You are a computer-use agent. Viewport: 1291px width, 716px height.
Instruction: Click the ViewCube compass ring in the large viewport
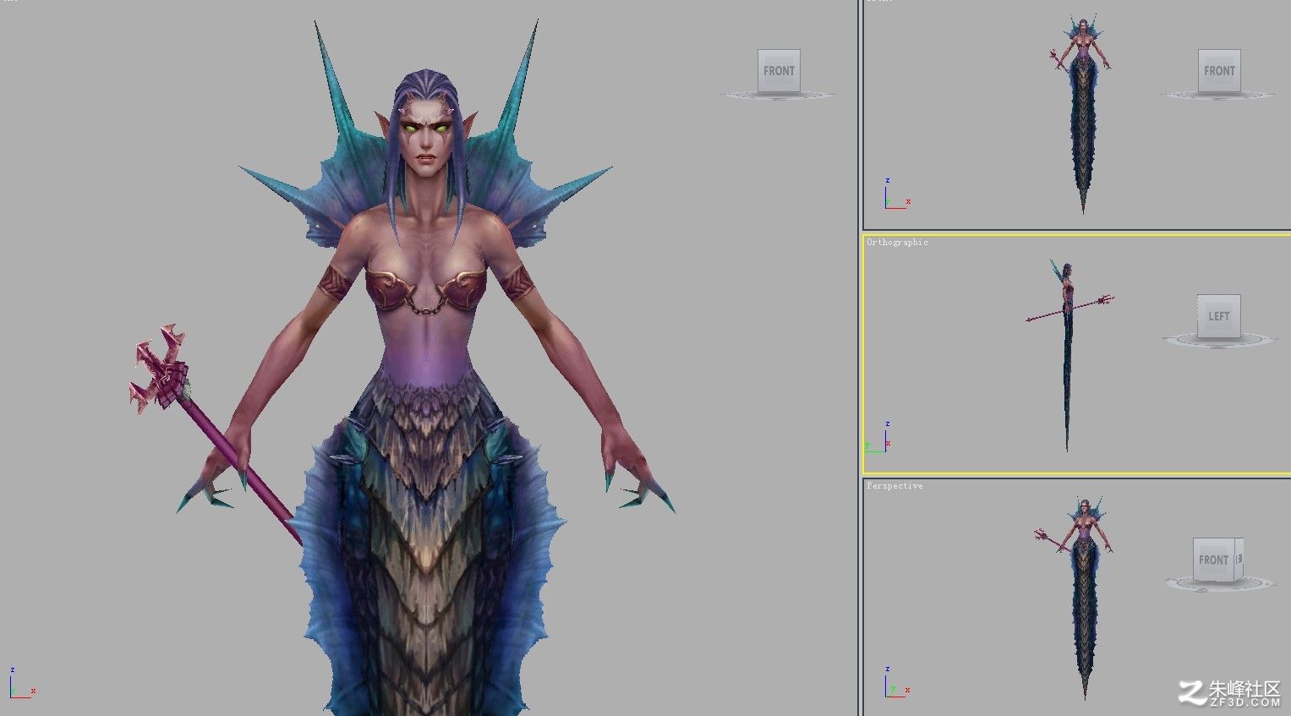pyautogui.click(x=778, y=95)
